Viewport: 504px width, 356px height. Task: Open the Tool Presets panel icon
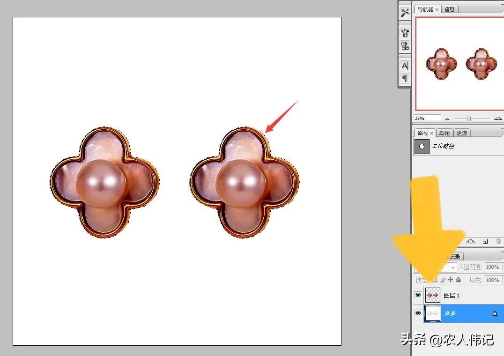(x=405, y=13)
